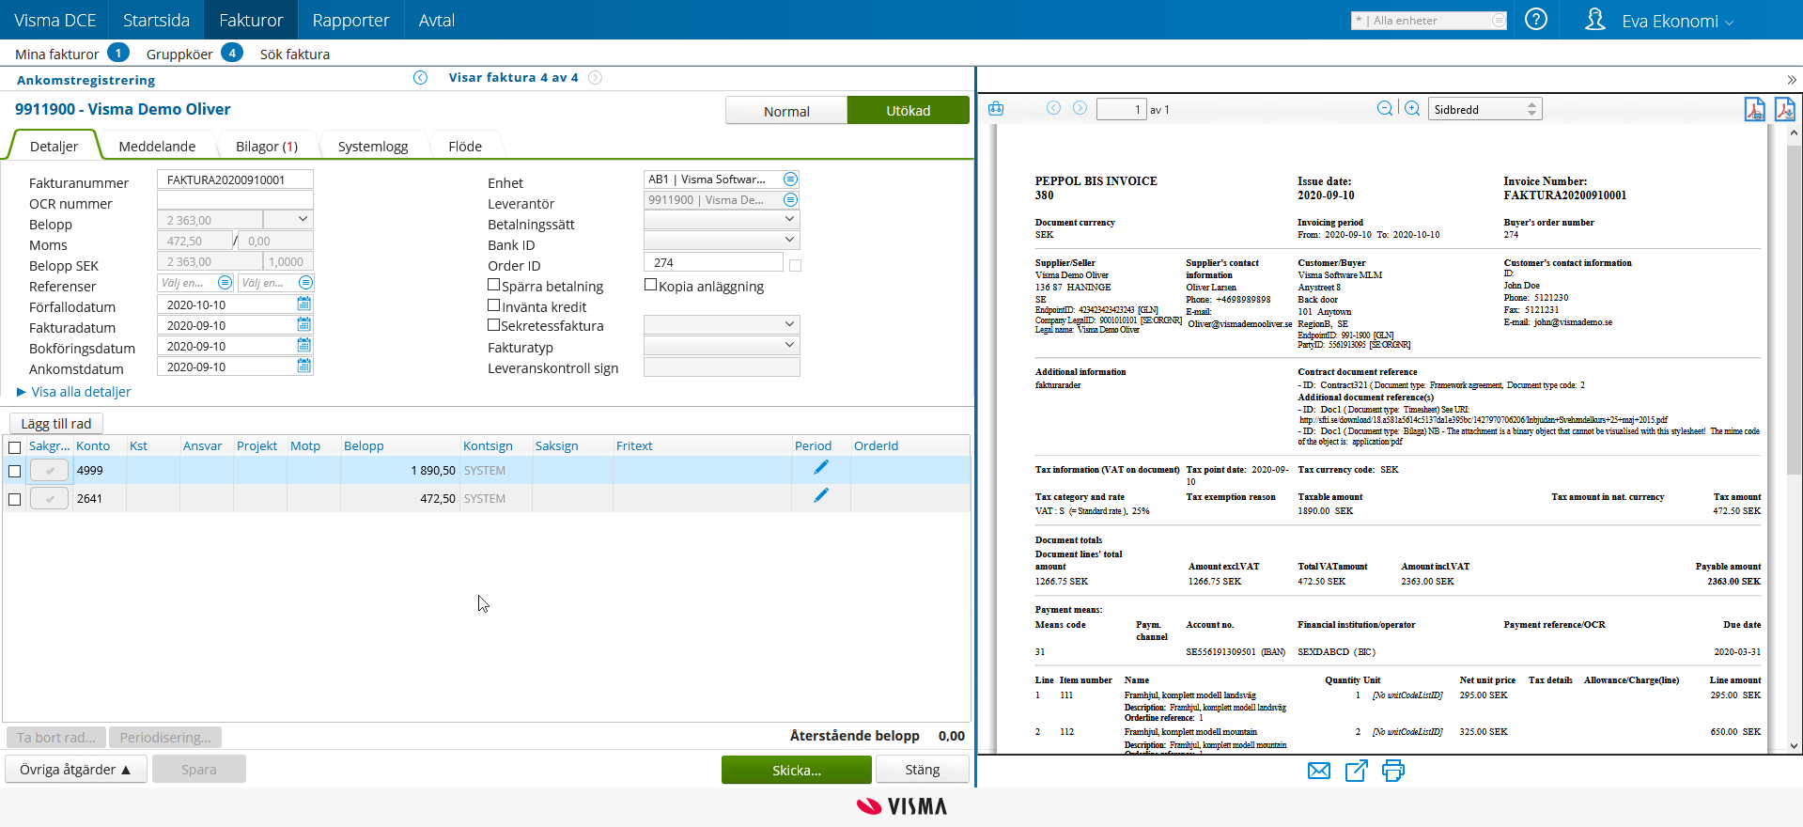The height and width of the screenshot is (827, 1803).
Task: Open Bank ID dropdown
Action: (722, 240)
